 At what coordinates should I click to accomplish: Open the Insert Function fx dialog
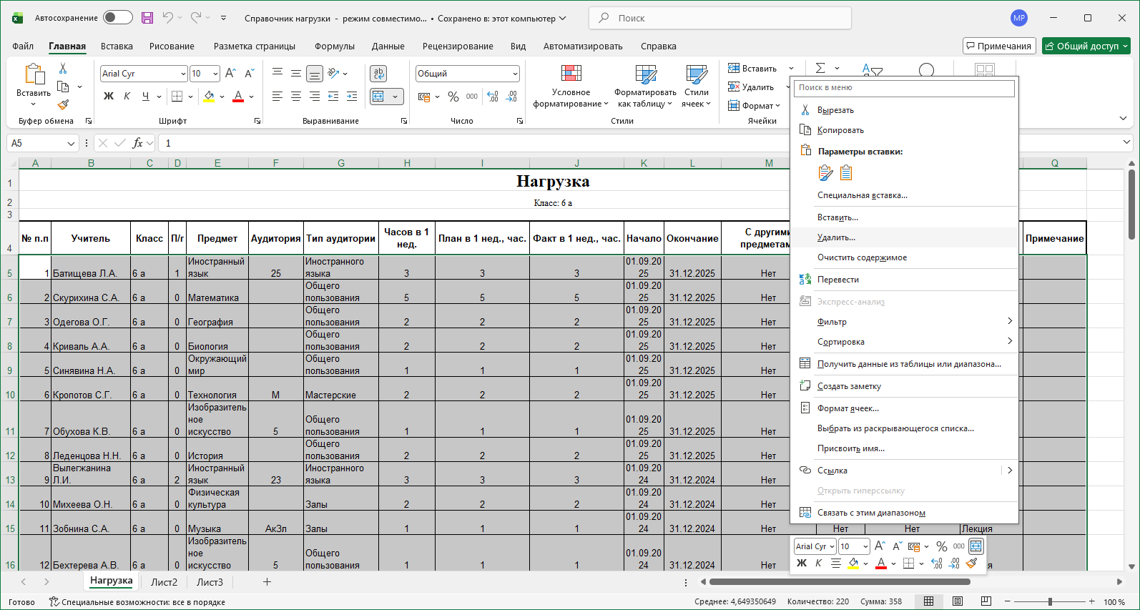[x=138, y=143]
